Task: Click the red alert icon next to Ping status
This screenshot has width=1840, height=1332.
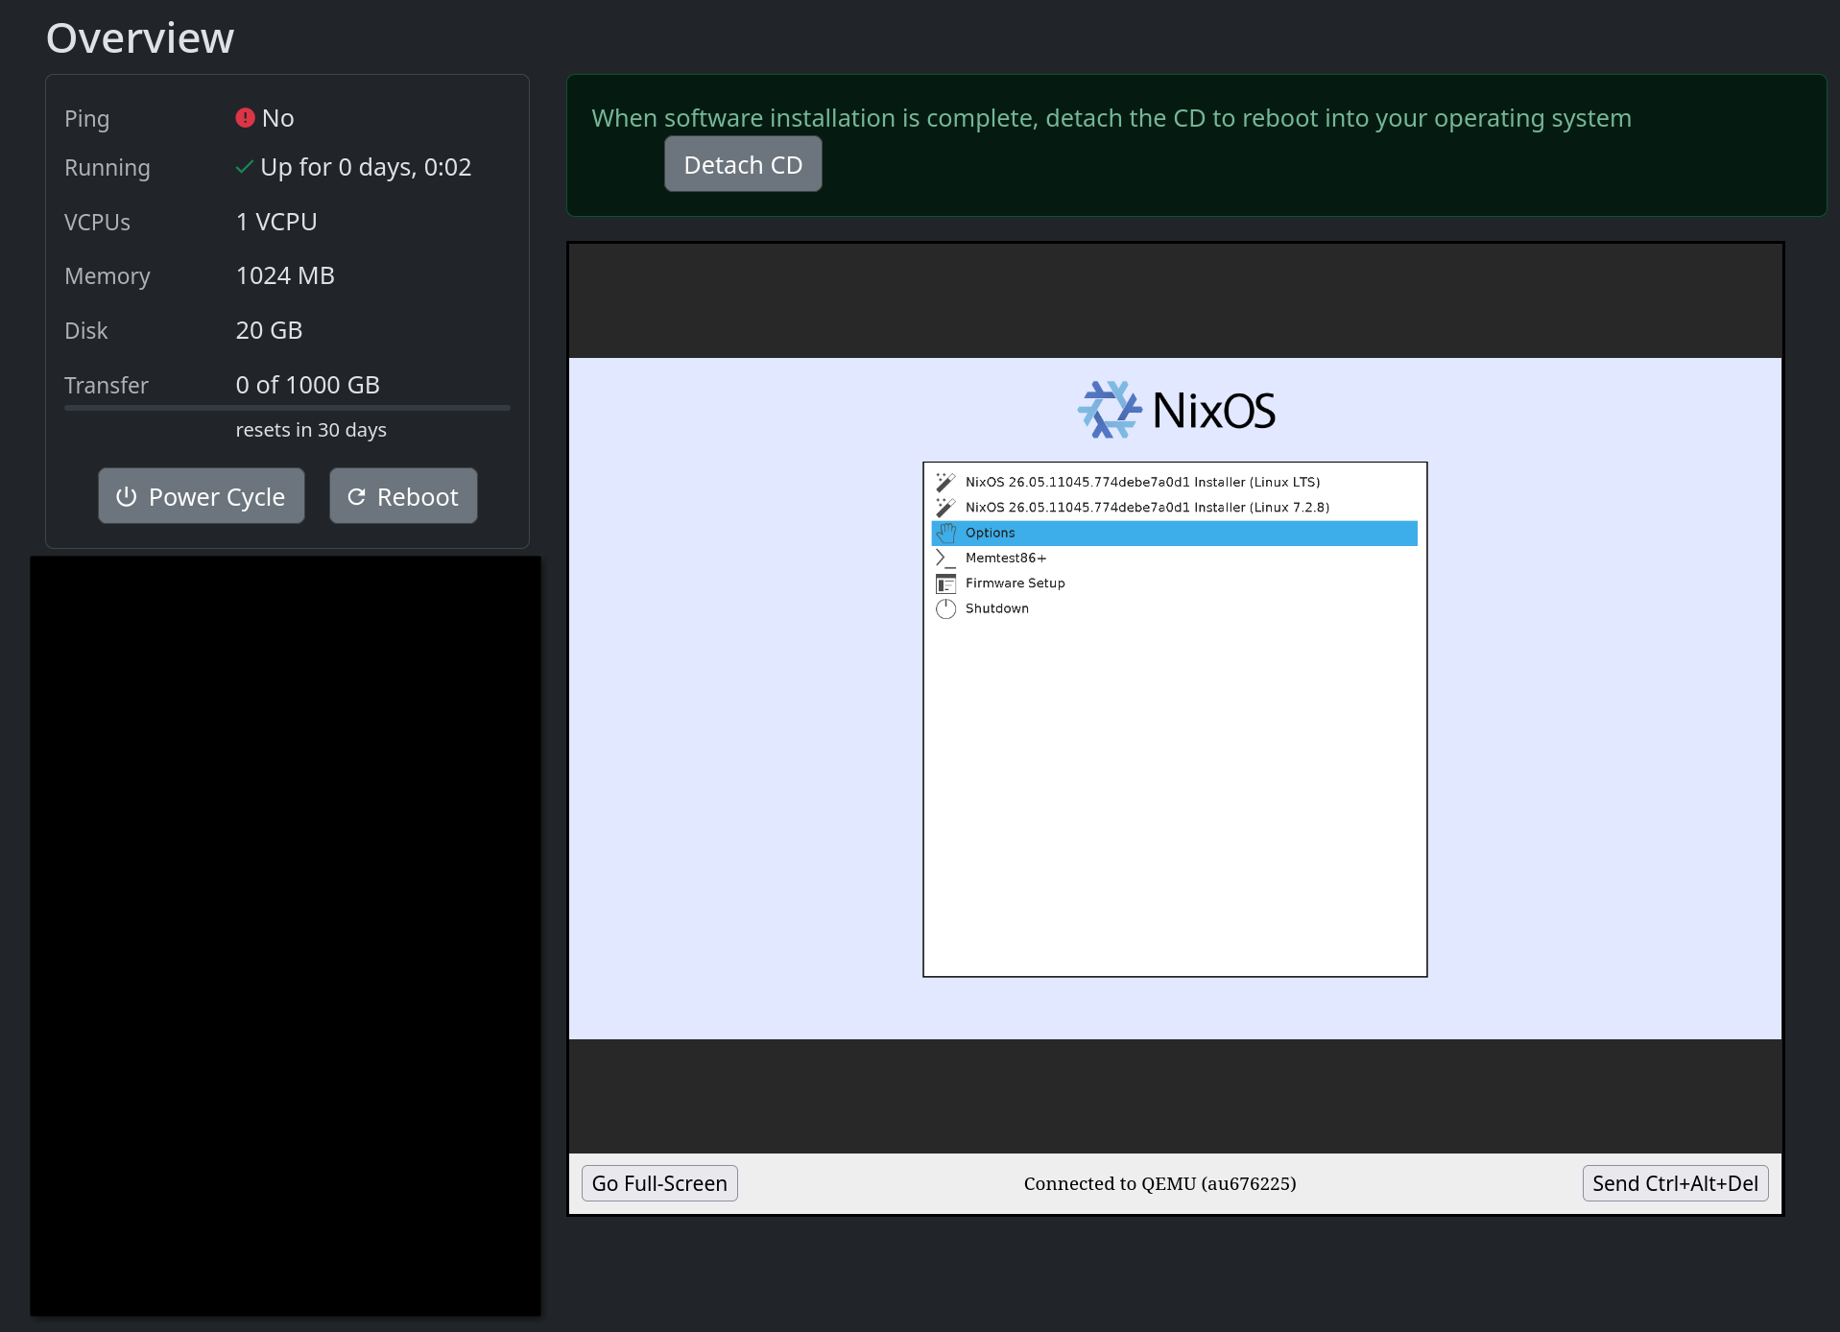Action: point(245,118)
